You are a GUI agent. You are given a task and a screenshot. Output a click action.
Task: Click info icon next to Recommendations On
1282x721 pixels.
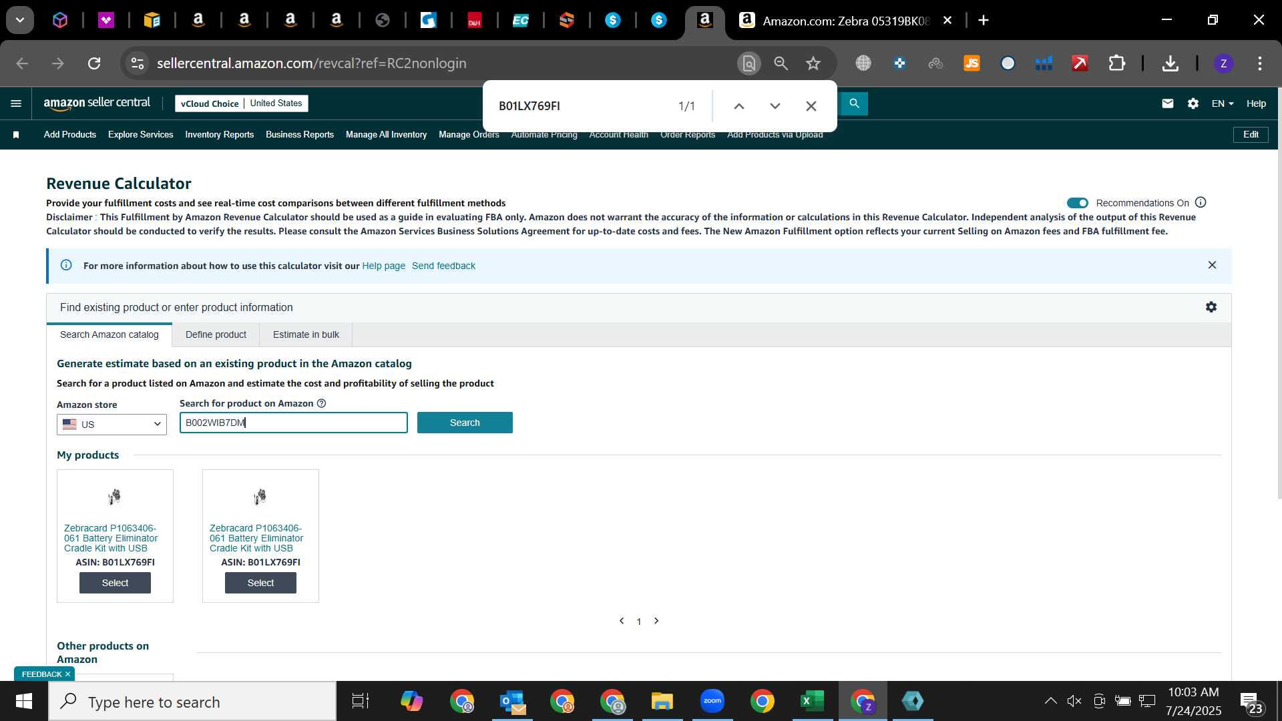(x=1201, y=202)
